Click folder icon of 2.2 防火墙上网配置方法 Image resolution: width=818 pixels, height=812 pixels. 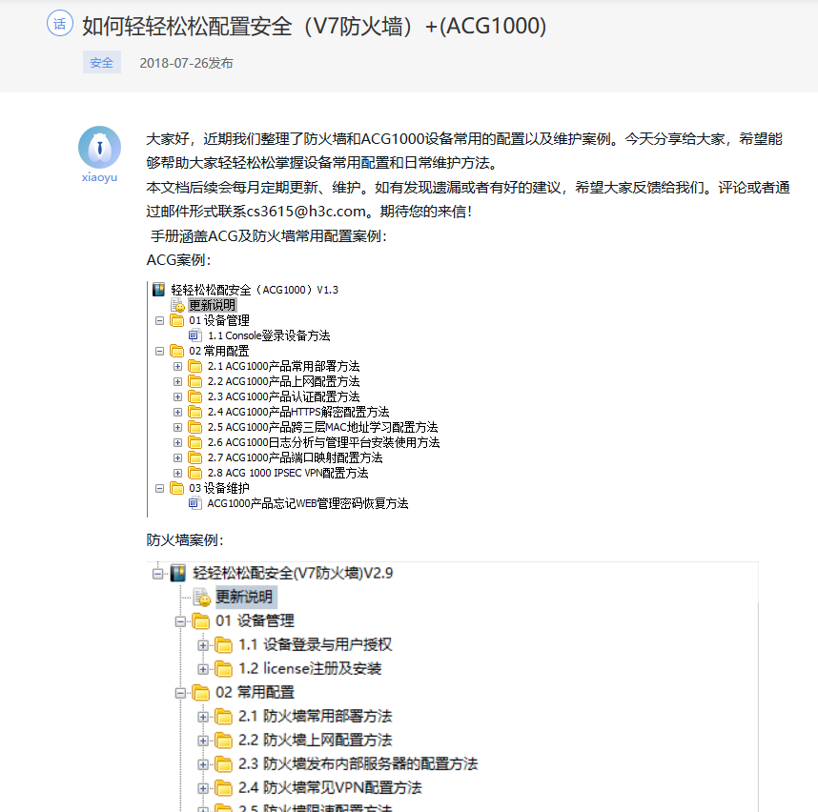pyautogui.click(x=224, y=741)
